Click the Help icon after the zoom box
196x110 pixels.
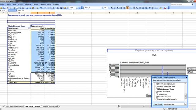(79, 8)
